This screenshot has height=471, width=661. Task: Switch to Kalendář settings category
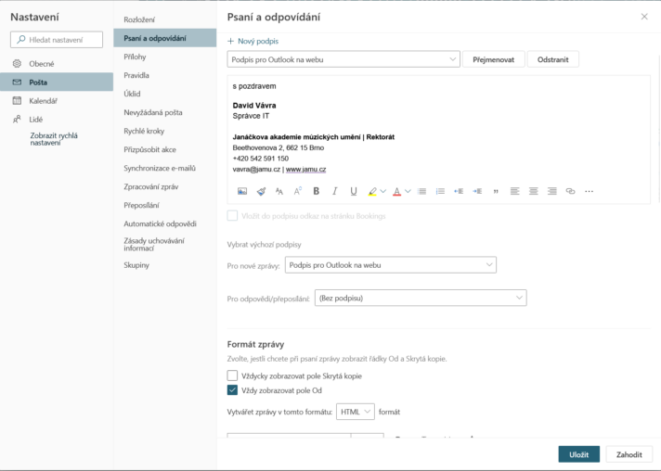coord(43,101)
